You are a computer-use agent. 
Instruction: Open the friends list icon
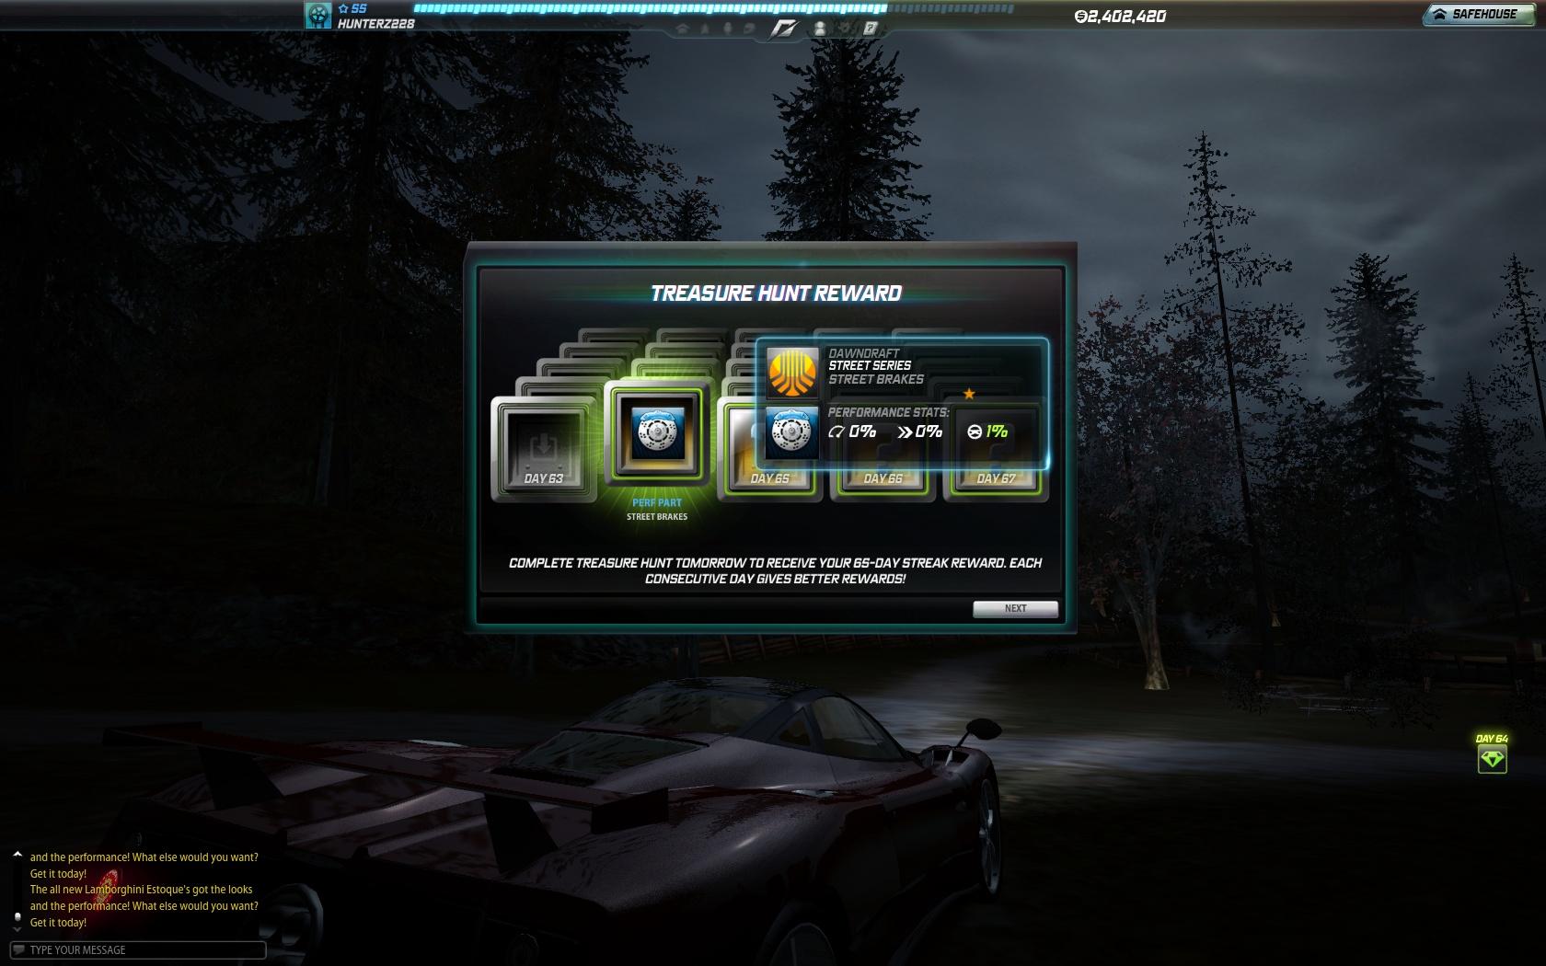point(819,29)
